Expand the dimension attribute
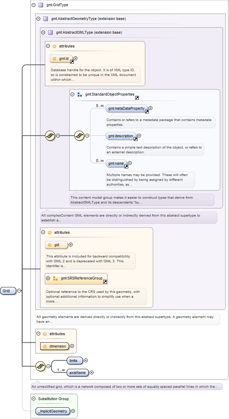The height and width of the screenshot is (419, 229). click(x=72, y=346)
